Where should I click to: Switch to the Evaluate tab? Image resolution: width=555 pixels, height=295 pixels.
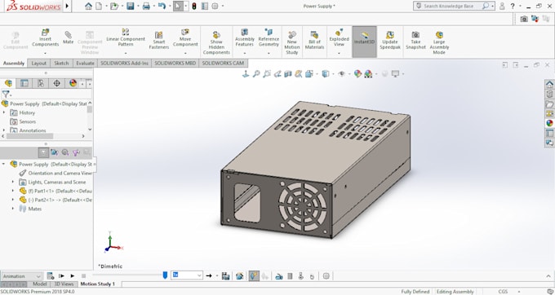[86, 64]
